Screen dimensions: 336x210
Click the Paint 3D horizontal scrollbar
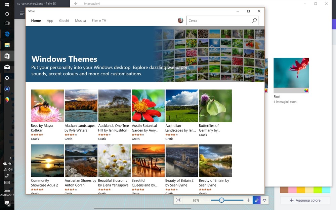pyautogui.click(x=142, y=208)
